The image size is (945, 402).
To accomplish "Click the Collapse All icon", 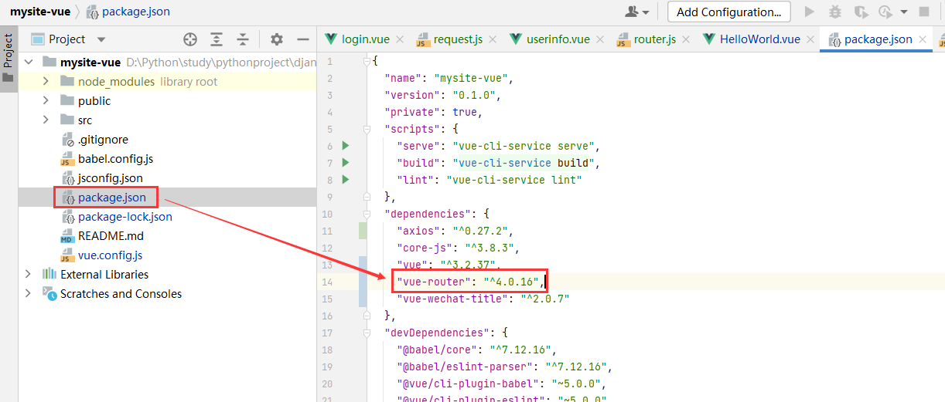I will (243, 39).
